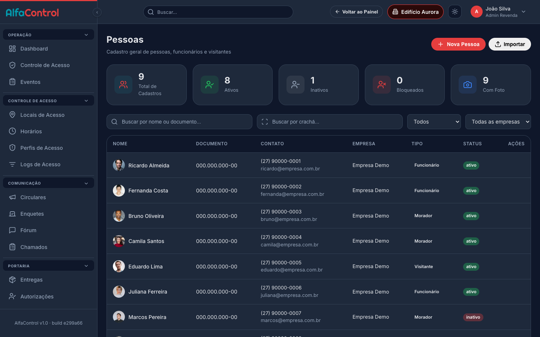Screen dimensions: 540x337
Task: Click the user avatar badge 'A'
Action: (476, 12)
